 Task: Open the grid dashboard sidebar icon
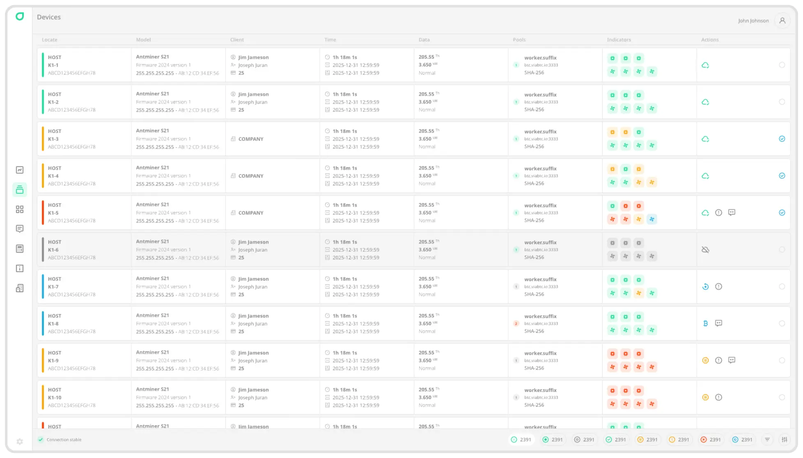tap(20, 209)
